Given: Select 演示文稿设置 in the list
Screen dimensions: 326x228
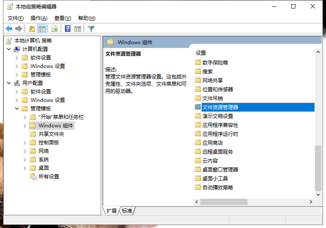Looking at the screenshot, I should 218,116.
